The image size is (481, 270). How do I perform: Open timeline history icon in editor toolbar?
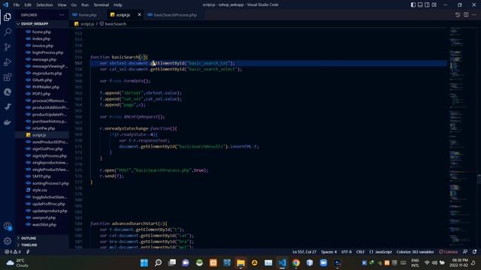458,15
